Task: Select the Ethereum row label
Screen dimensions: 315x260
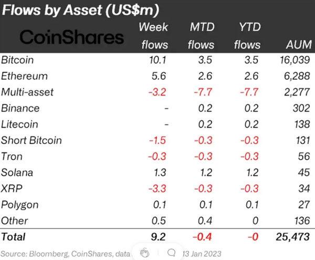Action: [24, 76]
